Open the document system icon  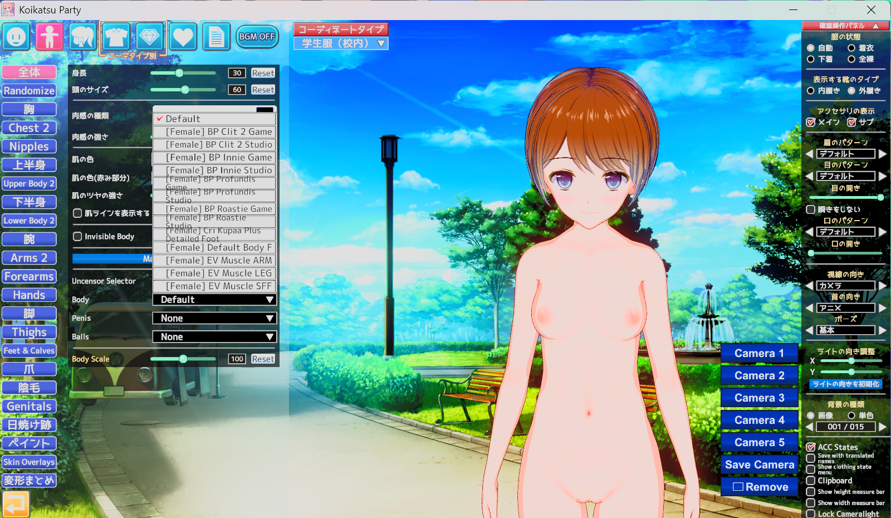pos(216,37)
